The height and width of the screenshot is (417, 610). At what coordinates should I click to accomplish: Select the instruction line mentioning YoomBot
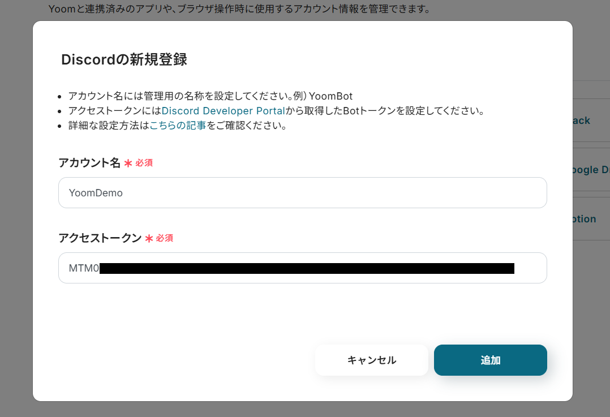click(211, 96)
